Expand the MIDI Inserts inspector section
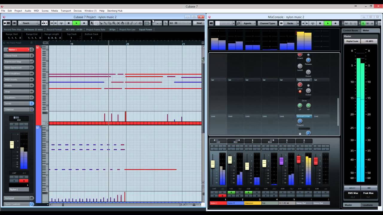Image resolution: width=383 pixels, height=215 pixels. (19, 79)
